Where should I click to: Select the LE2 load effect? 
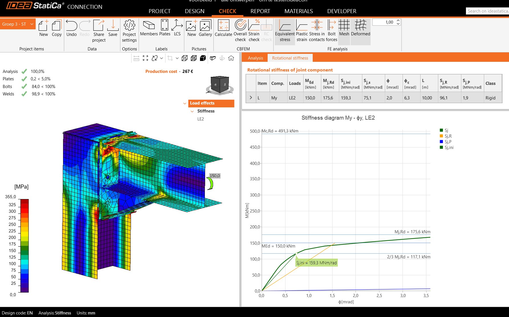point(201,119)
